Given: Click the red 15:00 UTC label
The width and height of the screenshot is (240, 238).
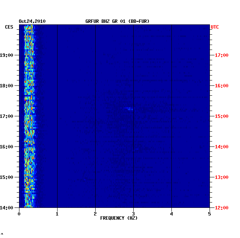Looking at the screenshot, I should click(221, 116).
